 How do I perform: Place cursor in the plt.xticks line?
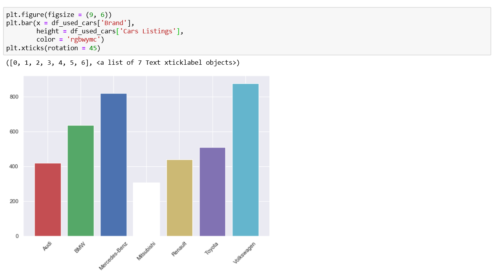53,48
